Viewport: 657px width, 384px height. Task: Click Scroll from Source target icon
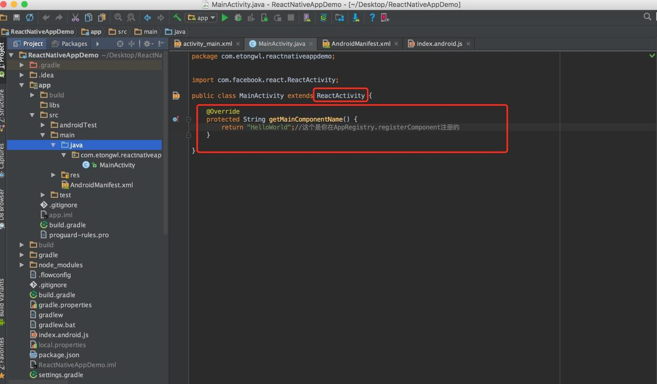120,43
